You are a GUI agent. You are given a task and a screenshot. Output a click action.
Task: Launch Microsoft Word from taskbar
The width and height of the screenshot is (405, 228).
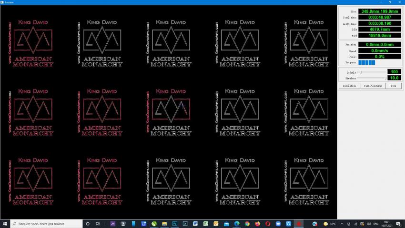pyautogui.click(x=195, y=223)
